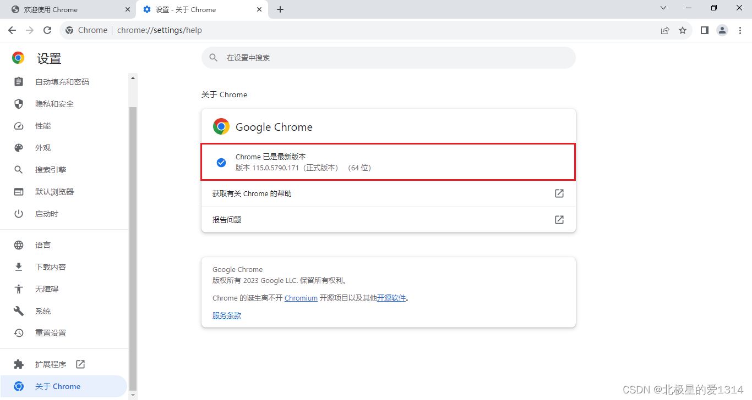Screen dimensions: 752x400
Task: Open 重置设置 section
Action: click(x=64, y=333)
